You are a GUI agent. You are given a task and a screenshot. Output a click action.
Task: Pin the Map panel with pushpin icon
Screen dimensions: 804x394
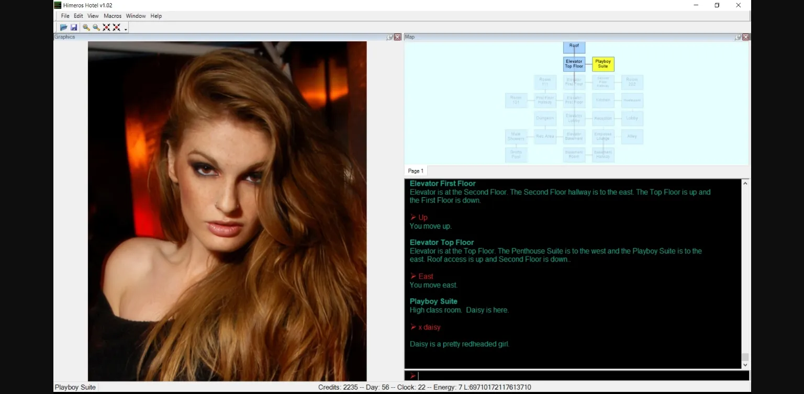pos(738,37)
